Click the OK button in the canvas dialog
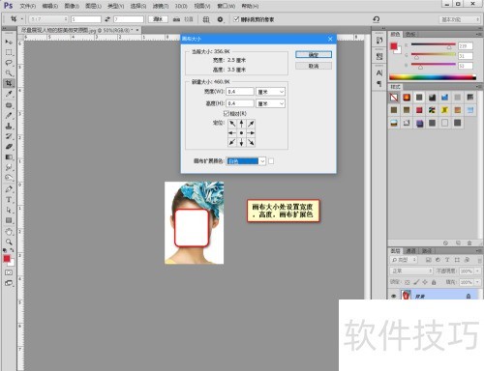This screenshot has width=484, height=371. [x=314, y=55]
